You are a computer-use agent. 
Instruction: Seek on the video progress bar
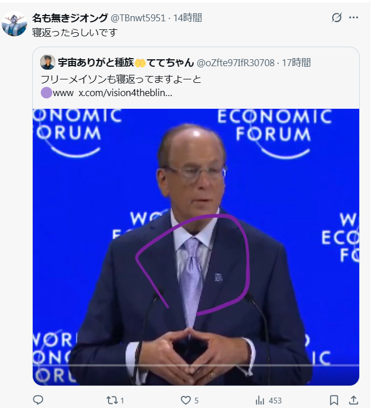pyautogui.click(x=196, y=365)
